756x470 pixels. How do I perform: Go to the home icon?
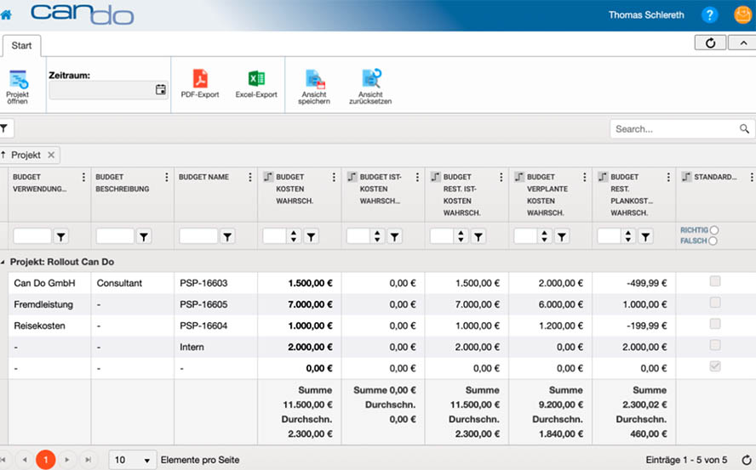(6, 15)
